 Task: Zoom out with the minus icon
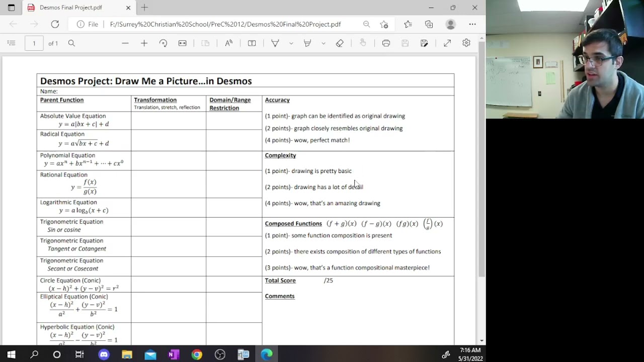click(125, 43)
